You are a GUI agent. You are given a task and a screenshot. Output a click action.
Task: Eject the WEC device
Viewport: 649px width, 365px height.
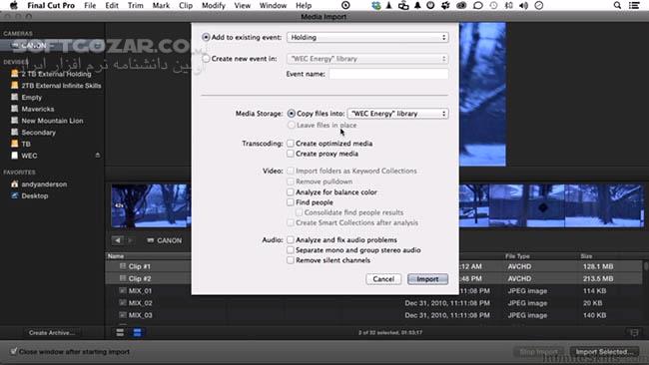[98, 156]
